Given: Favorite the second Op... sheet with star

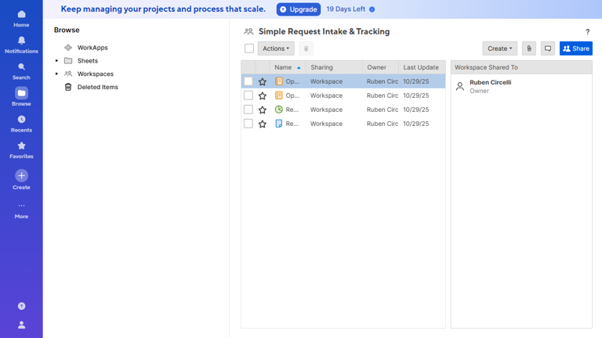Looking at the screenshot, I should pos(263,95).
